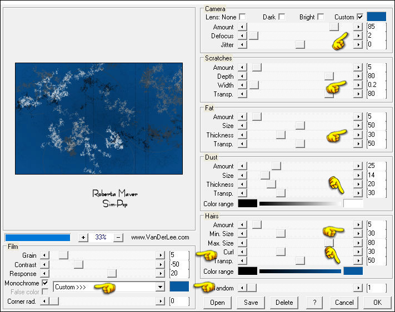Click the zoom out minus button
Screen dimensions: 395x312
[x=118, y=237]
